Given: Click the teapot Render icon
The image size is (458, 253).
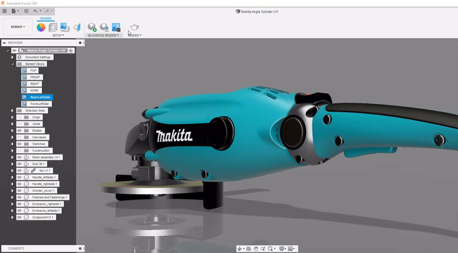Looking at the screenshot, I should (135, 27).
